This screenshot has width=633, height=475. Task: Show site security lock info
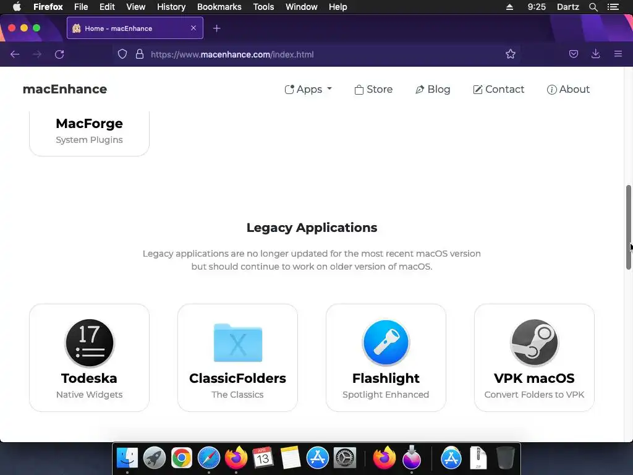[140, 54]
